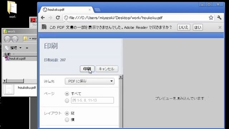Click the 印刷 print button
Viewport: 229px width, 129px height.
pyautogui.click(x=87, y=69)
